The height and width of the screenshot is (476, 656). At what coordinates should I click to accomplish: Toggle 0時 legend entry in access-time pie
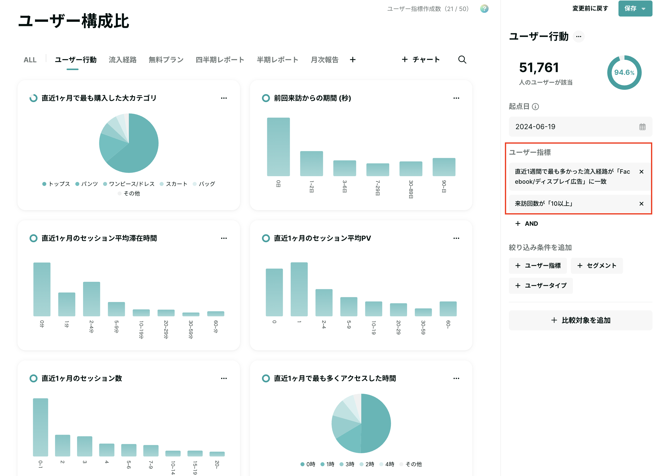click(308, 464)
